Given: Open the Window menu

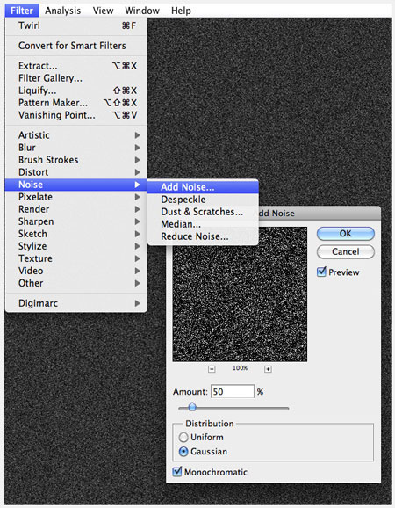Looking at the screenshot, I should pos(142,11).
